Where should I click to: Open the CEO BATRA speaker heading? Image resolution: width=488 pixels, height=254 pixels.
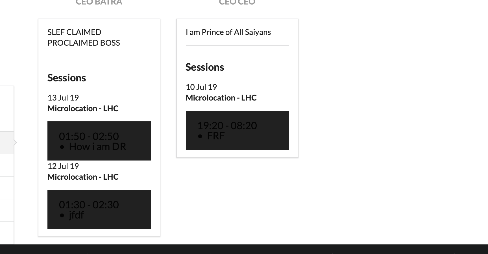pyautogui.click(x=98, y=2)
